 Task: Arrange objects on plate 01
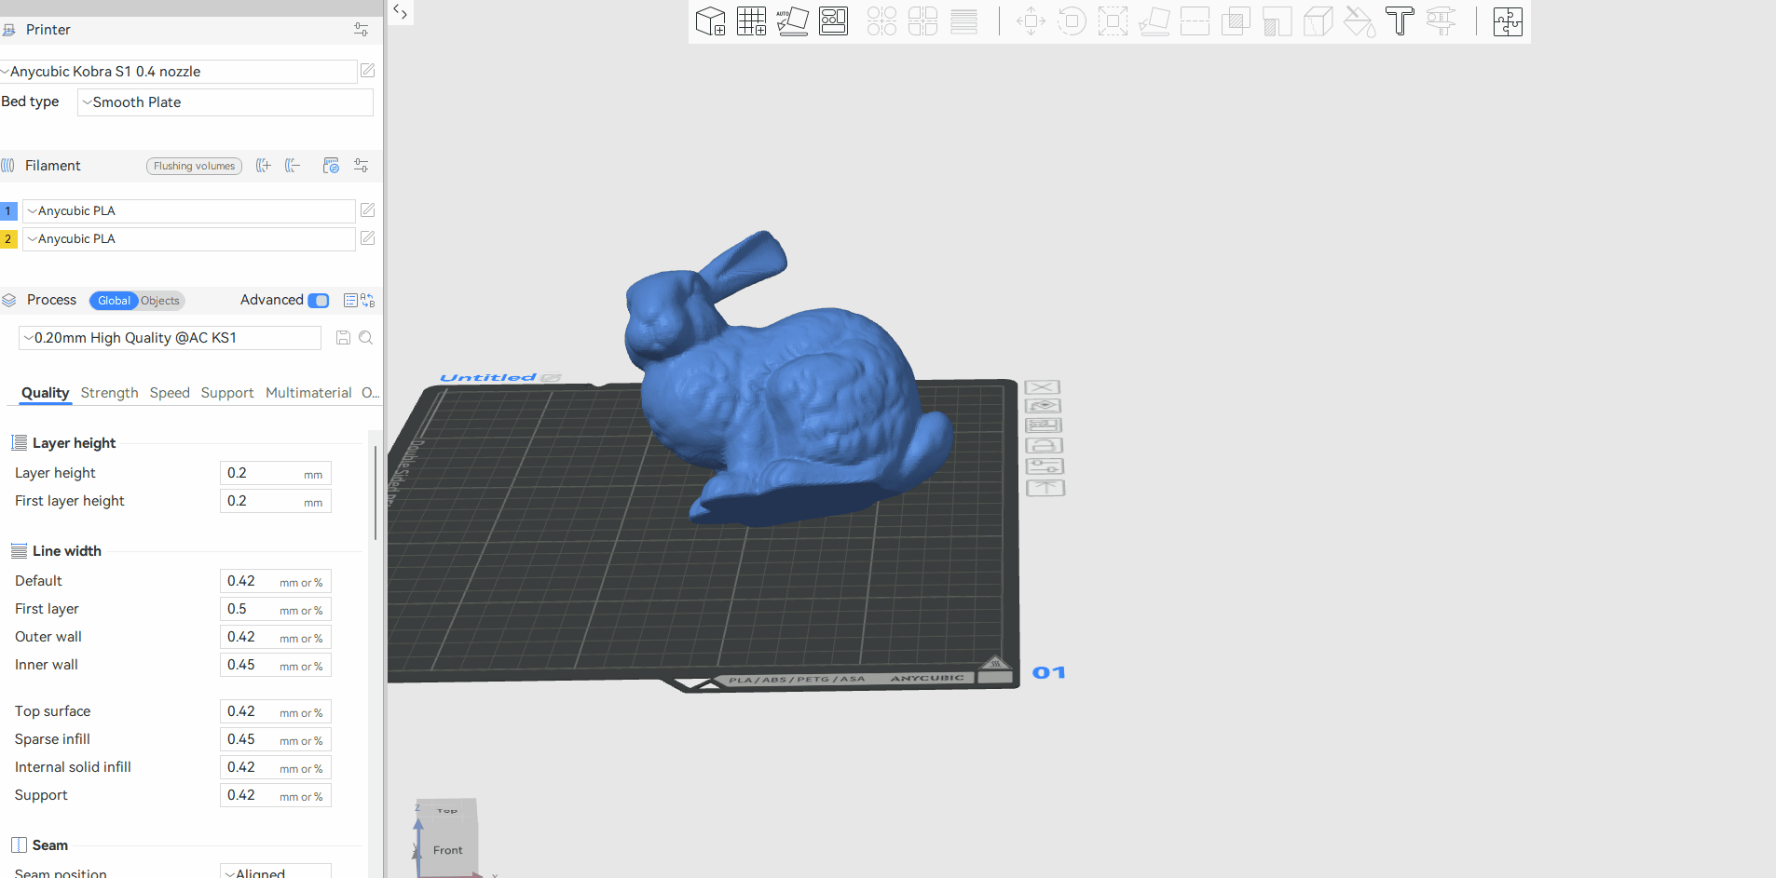(x=1044, y=425)
